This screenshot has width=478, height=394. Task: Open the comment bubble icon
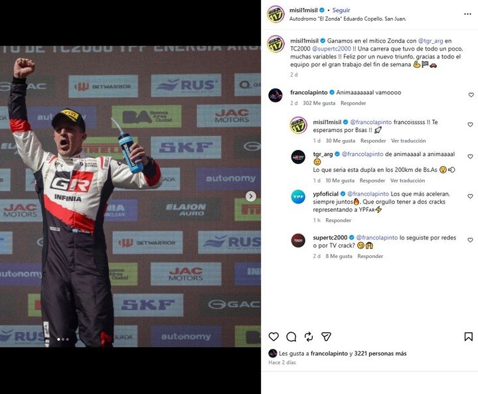pyautogui.click(x=291, y=336)
